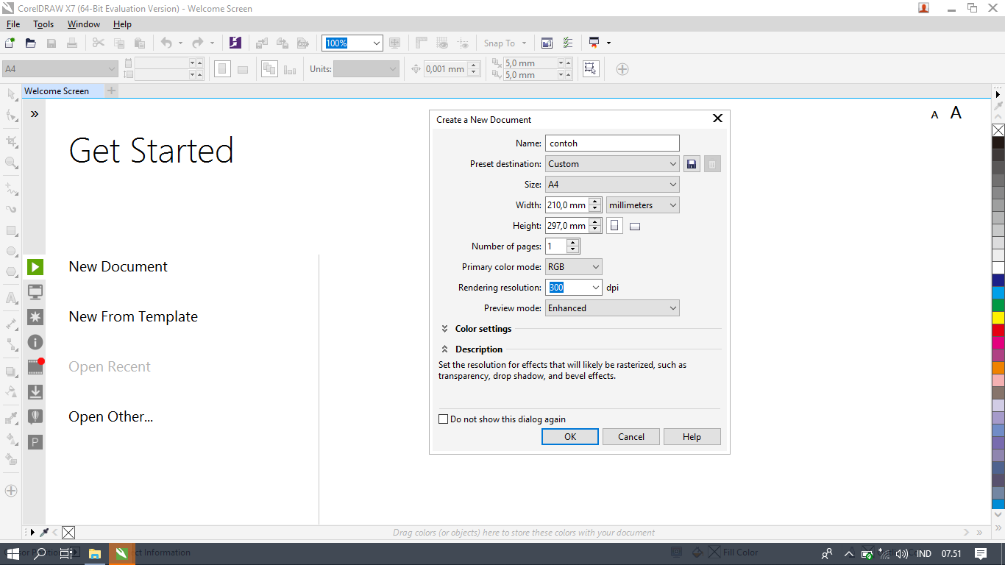The image size is (1005, 565).
Task: Click the green Get Started play icon
Action: click(x=35, y=266)
